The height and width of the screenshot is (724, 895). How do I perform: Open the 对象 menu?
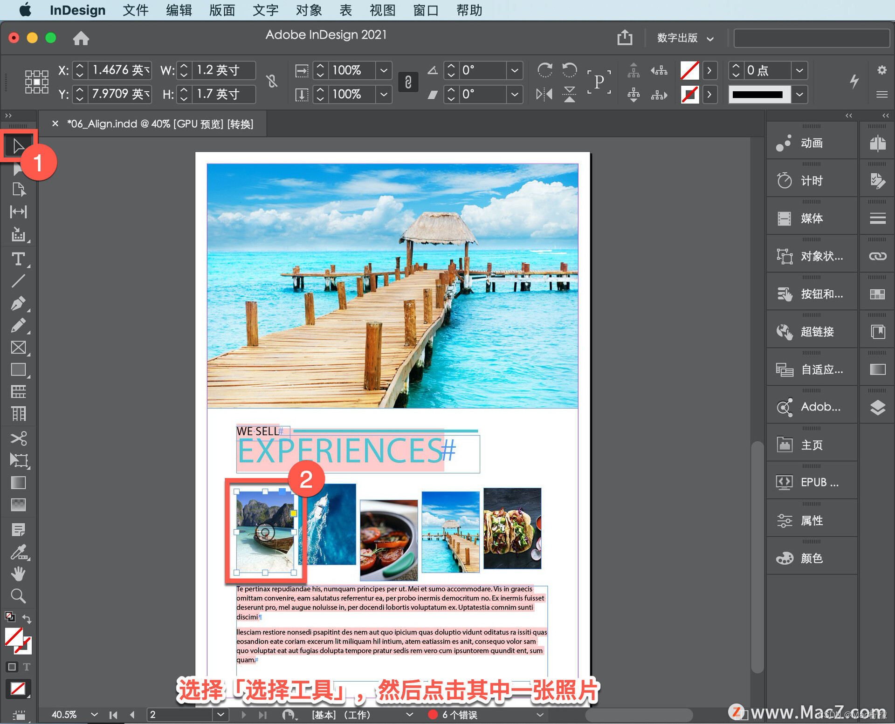coord(308,10)
